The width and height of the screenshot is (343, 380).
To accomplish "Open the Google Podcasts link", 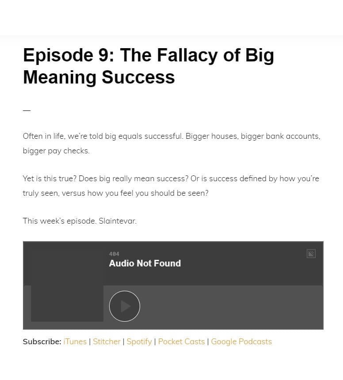I will (241, 342).
